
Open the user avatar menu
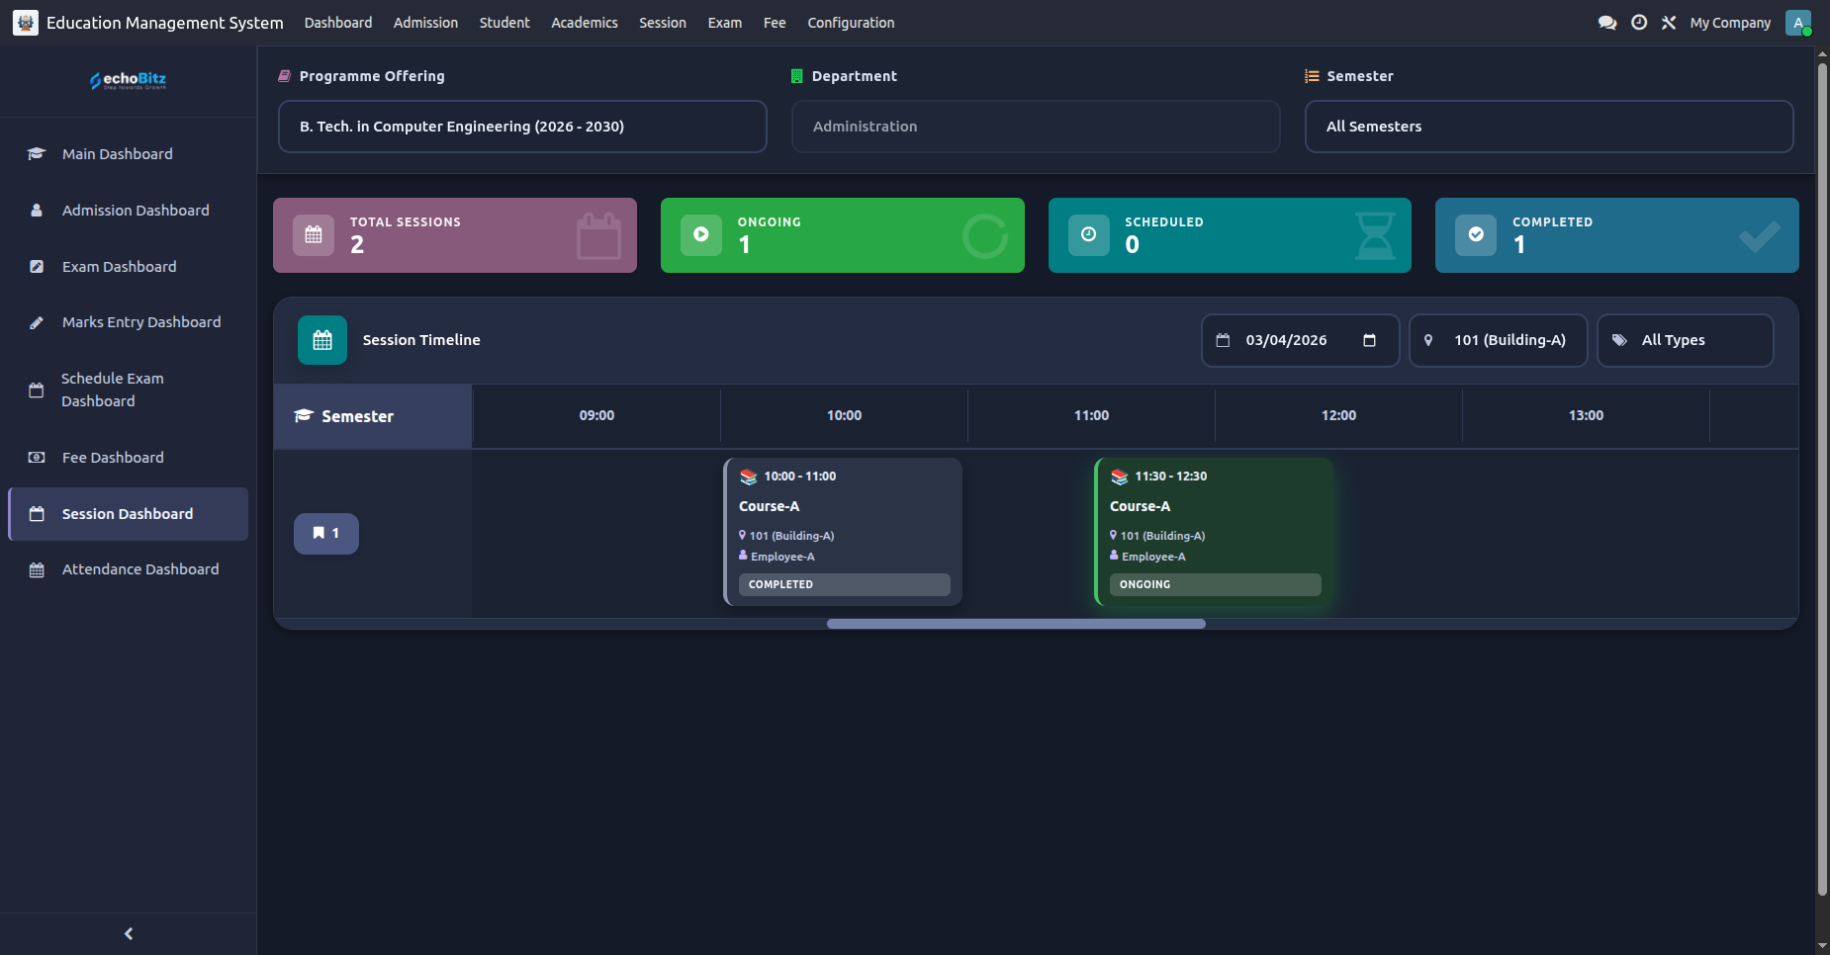[x=1798, y=23]
